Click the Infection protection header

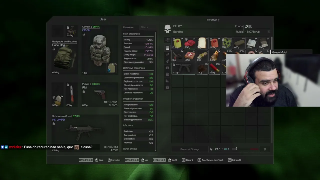(133, 99)
